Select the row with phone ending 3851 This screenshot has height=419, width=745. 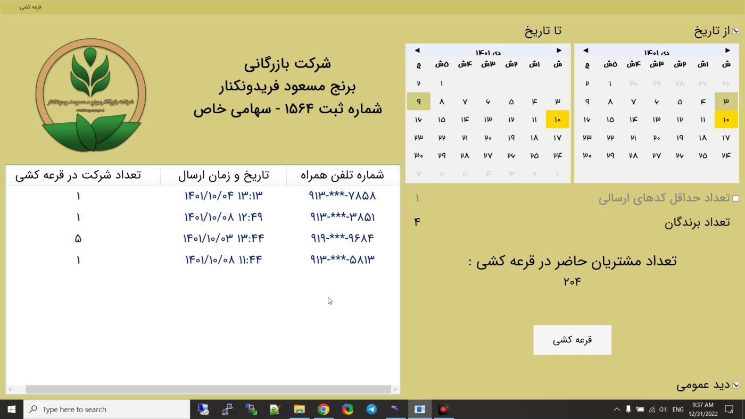pos(203,217)
